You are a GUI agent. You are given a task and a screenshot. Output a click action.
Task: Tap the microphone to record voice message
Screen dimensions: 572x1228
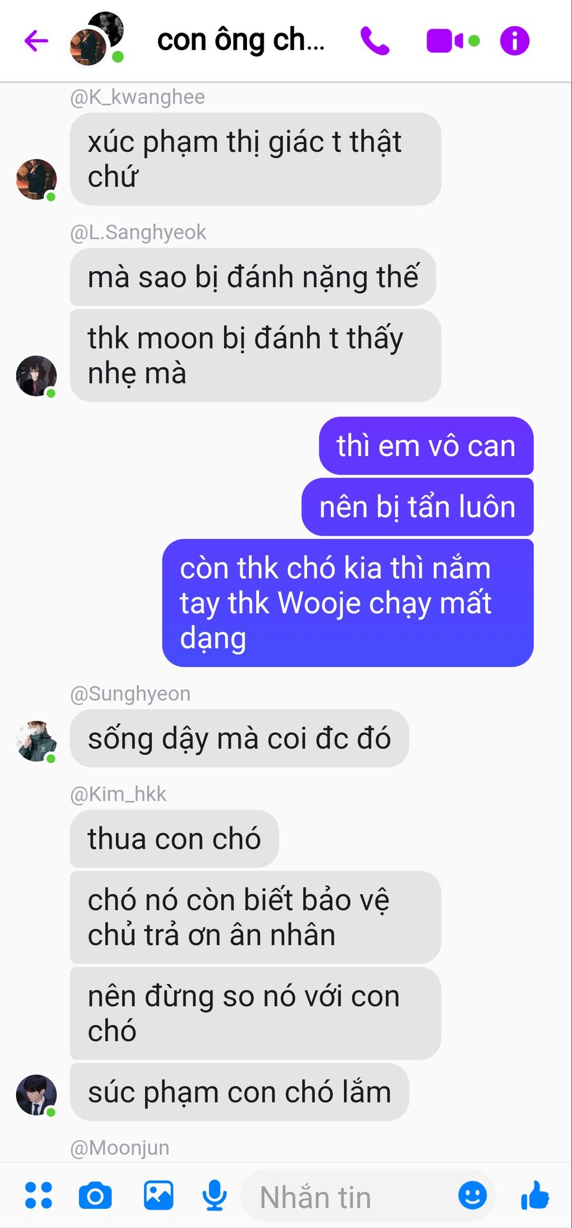(x=214, y=1195)
